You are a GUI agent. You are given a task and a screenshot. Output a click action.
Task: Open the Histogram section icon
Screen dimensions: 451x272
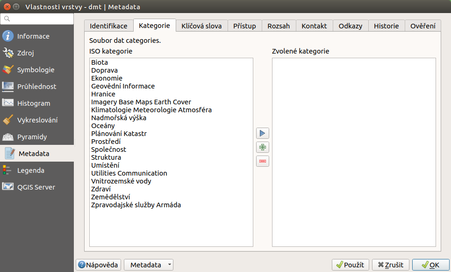point(8,103)
